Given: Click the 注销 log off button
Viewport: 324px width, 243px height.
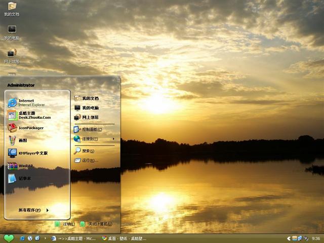Looking at the screenshot, I should pos(65,224).
